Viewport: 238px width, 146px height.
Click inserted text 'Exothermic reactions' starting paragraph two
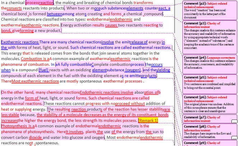click(20, 42)
